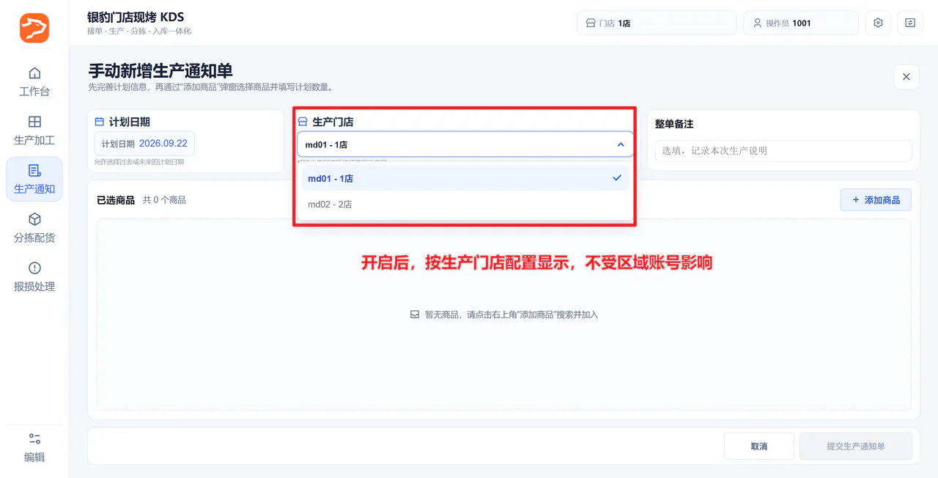The width and height of the screenshot is (938, 478).
Task: Open the 工作台 home section
Action: 34,81
